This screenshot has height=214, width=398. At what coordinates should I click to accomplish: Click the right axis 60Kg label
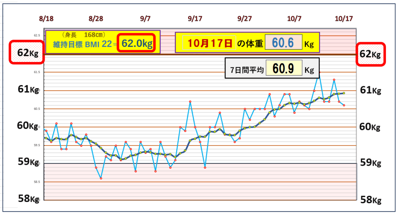click(x=370, y=126)
